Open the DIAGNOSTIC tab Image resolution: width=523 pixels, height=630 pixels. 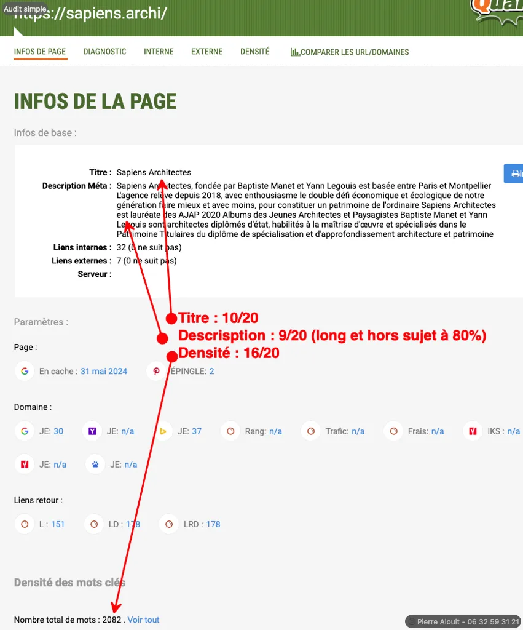[104, 52]
